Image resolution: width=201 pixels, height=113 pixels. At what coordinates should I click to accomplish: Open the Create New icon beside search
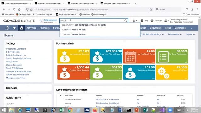tap(135, 21)
